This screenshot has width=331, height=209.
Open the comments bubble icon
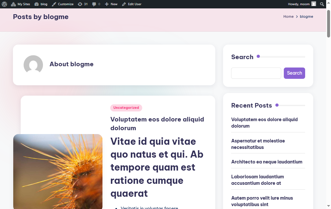pos(94,4)
